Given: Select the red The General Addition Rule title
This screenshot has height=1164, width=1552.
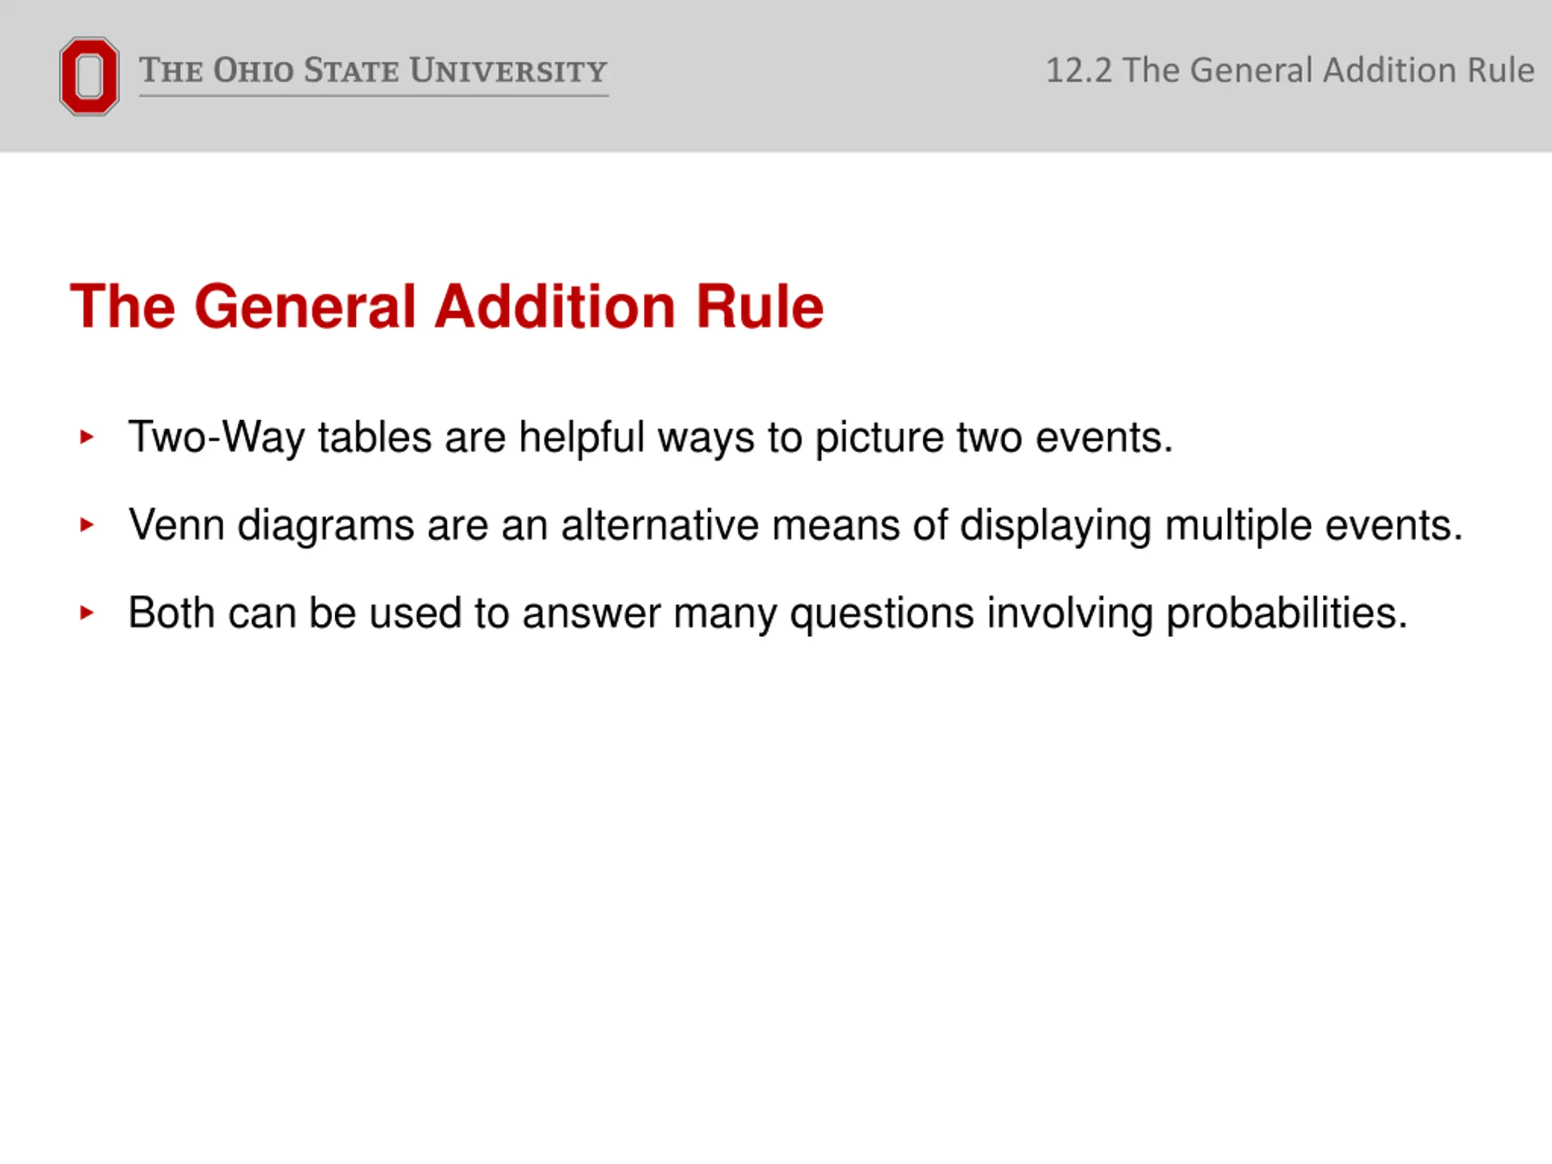Looking at the screenshot, I should [x=447, y=306].
